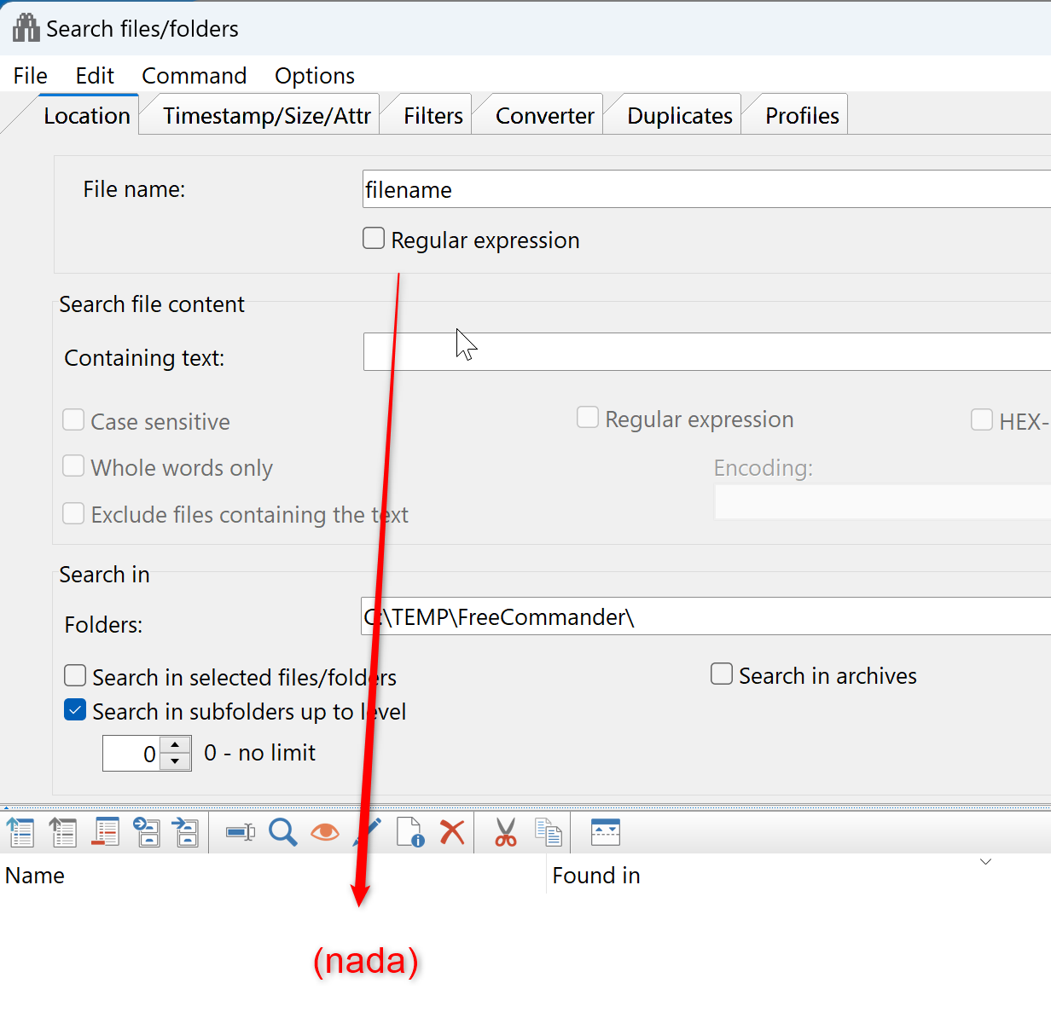Decrease the subfolder level spinner
Screen dimensions: 1051x1018
[175, 761]
